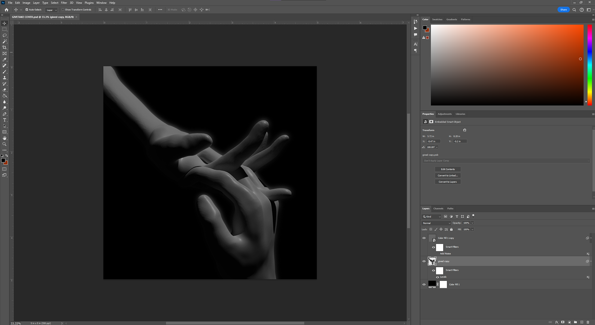
Task: Add a layer style with fx icon
Action: tap(557, 322)
